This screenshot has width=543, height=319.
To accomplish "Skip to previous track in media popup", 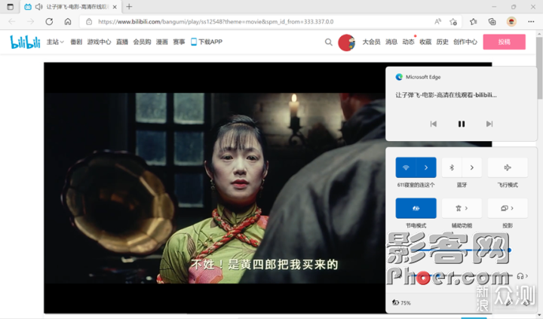I will point(433,124).
